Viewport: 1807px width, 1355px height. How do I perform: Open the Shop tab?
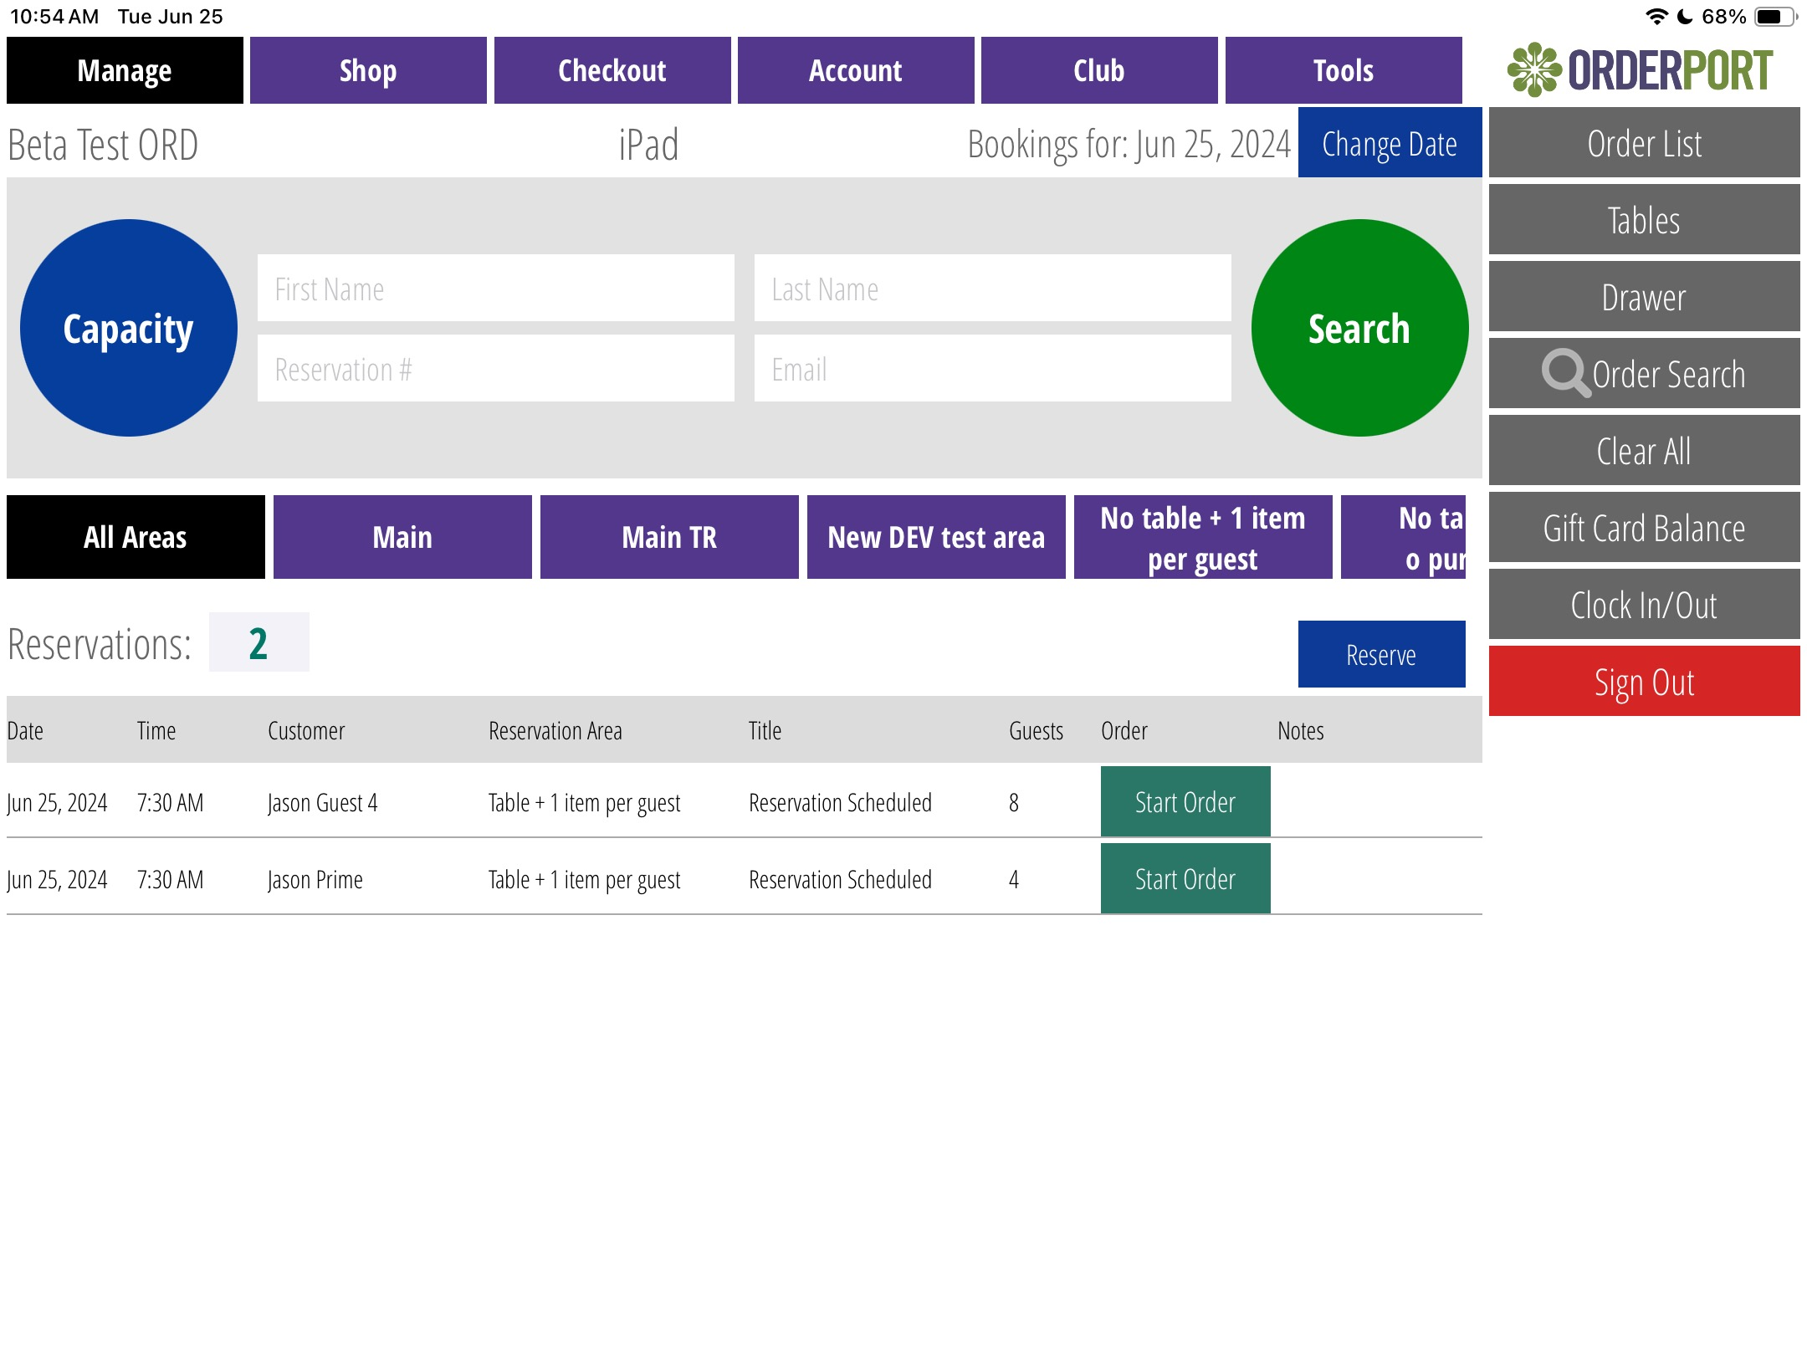coord(368,70)
